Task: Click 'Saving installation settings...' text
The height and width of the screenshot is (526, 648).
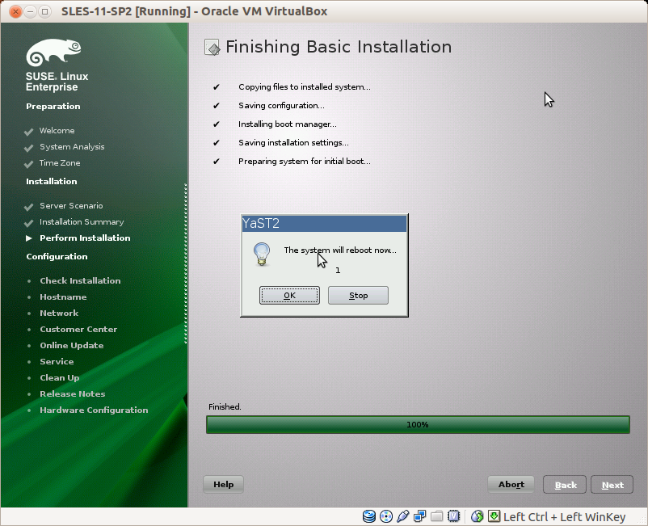Action: (293, 142)
